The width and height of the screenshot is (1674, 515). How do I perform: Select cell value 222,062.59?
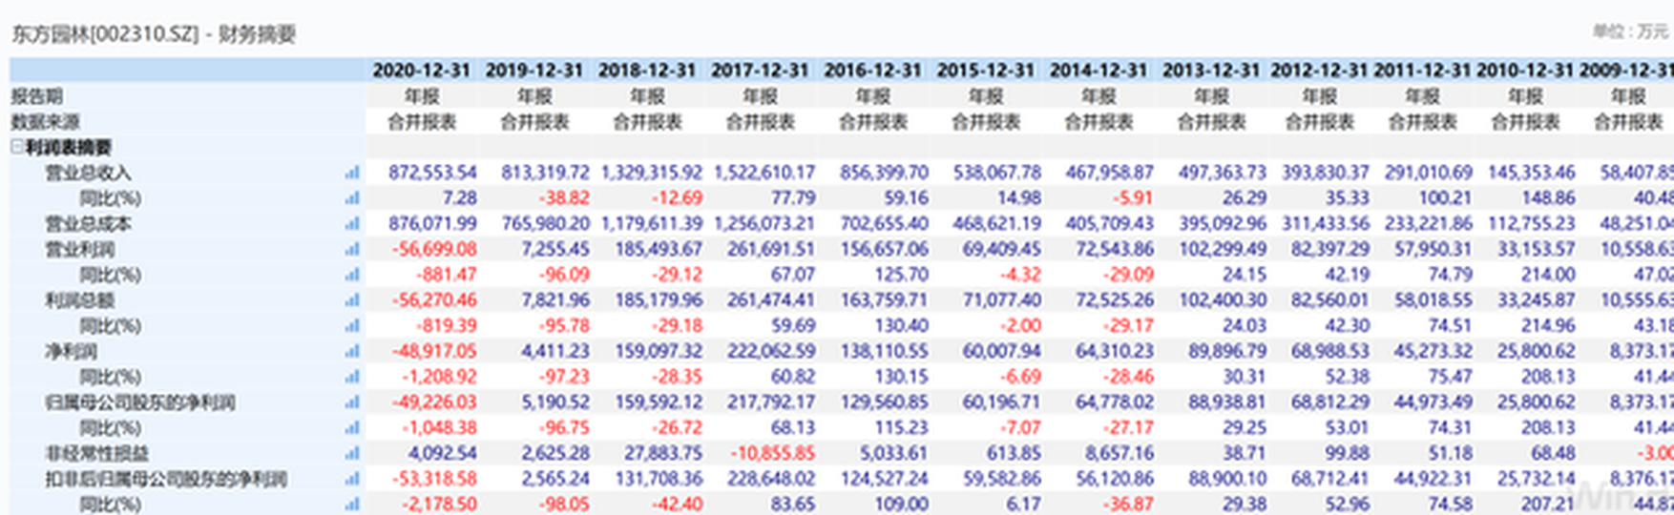click(x=771, y=351)
